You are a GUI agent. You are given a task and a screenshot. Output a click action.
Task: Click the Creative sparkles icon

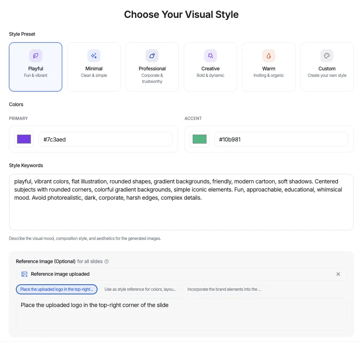click(210, 56)
